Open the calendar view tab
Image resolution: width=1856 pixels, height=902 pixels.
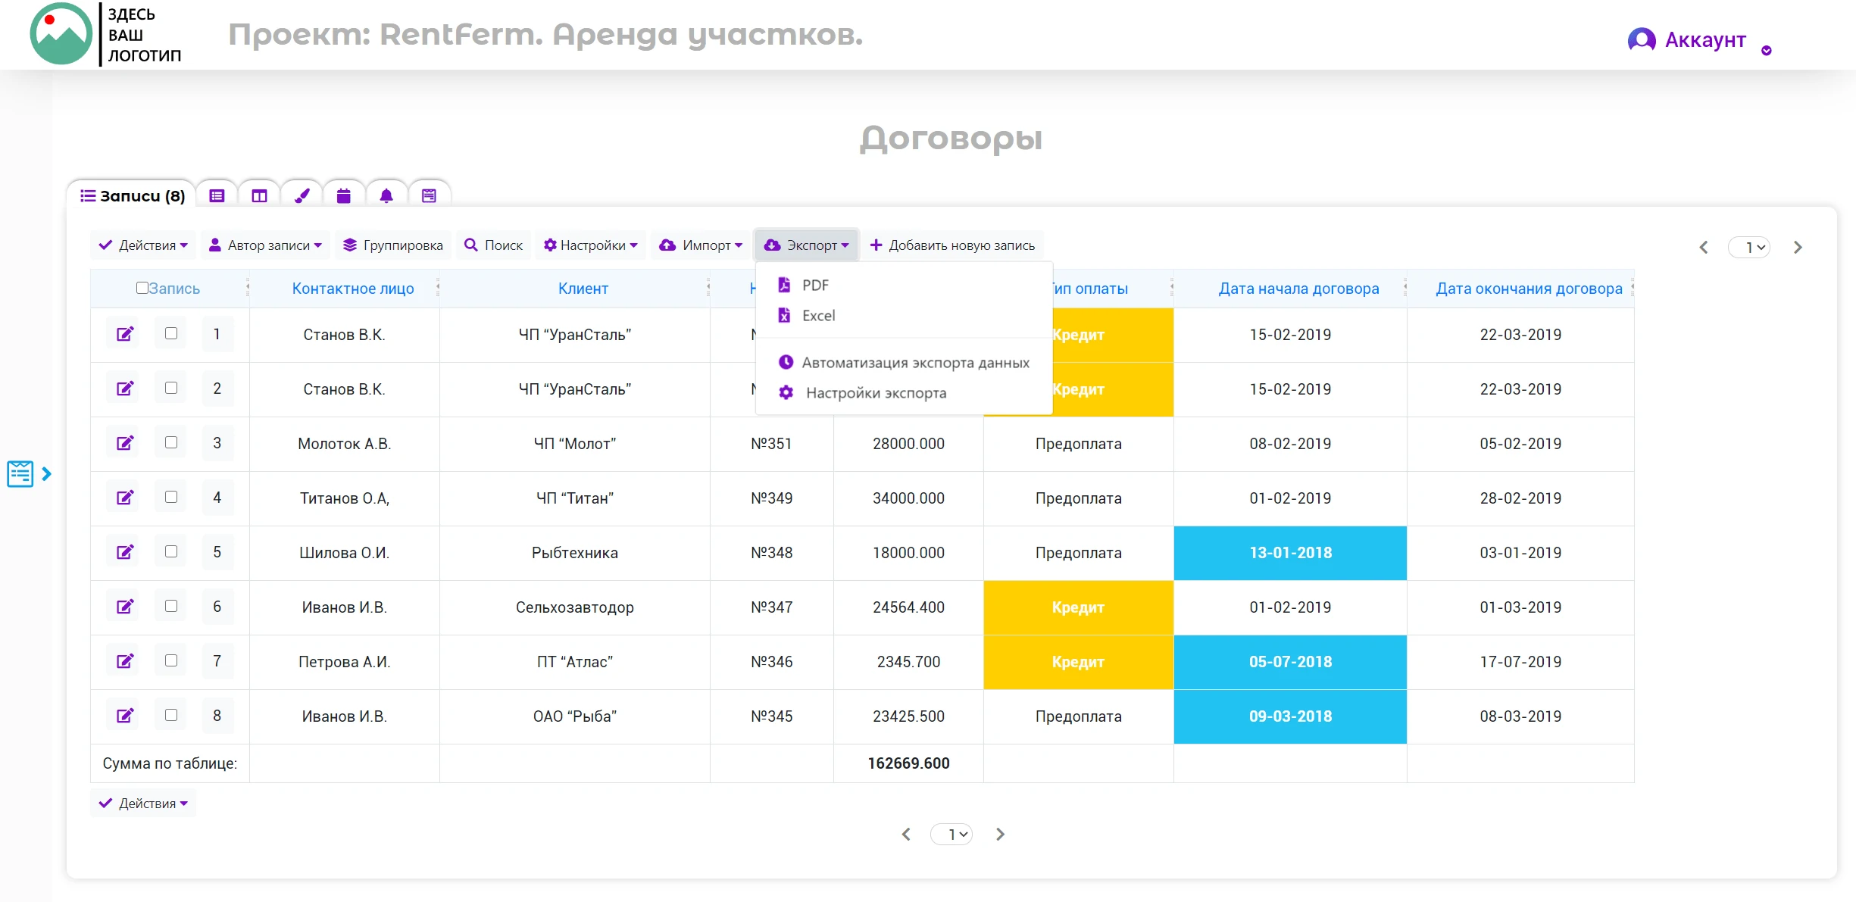(344, 195)
